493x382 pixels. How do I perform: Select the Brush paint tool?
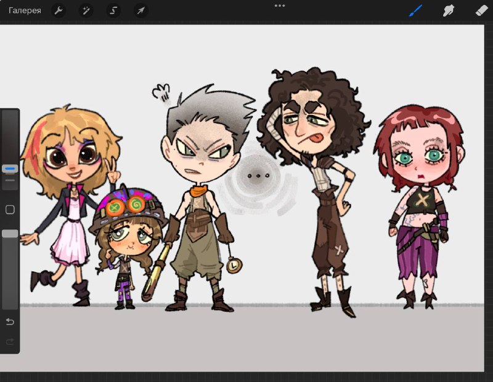point(415,10)
